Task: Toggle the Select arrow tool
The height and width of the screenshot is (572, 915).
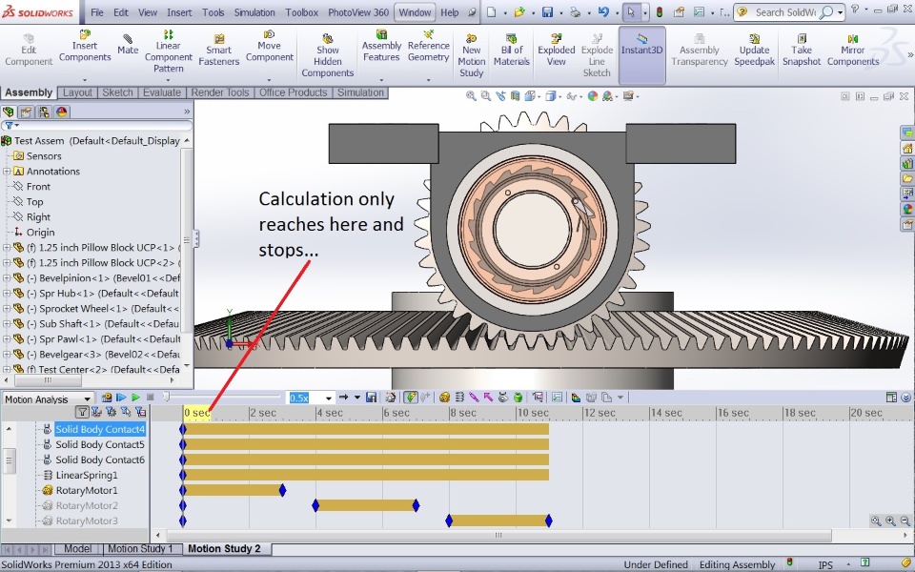Action: point(631,11)
